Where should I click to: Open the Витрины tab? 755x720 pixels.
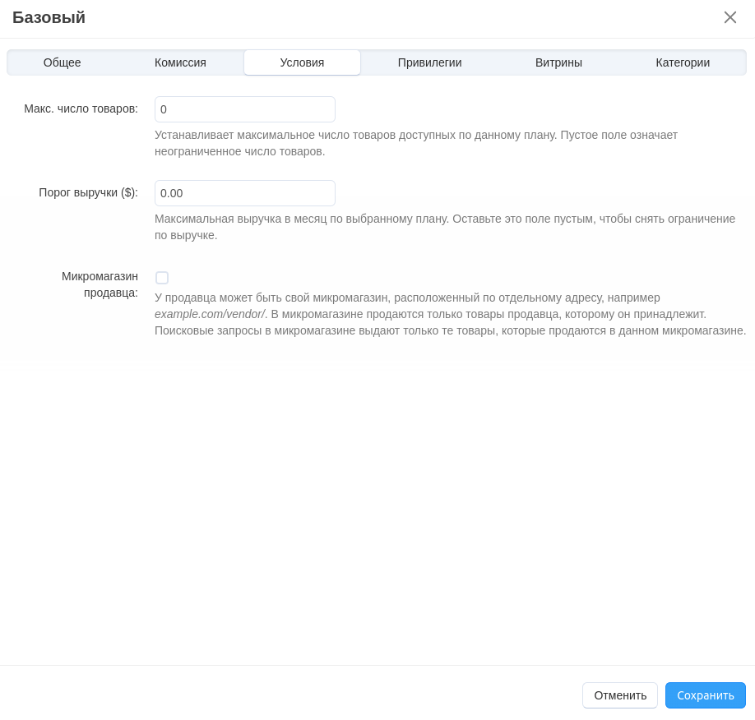pos(558,62)
